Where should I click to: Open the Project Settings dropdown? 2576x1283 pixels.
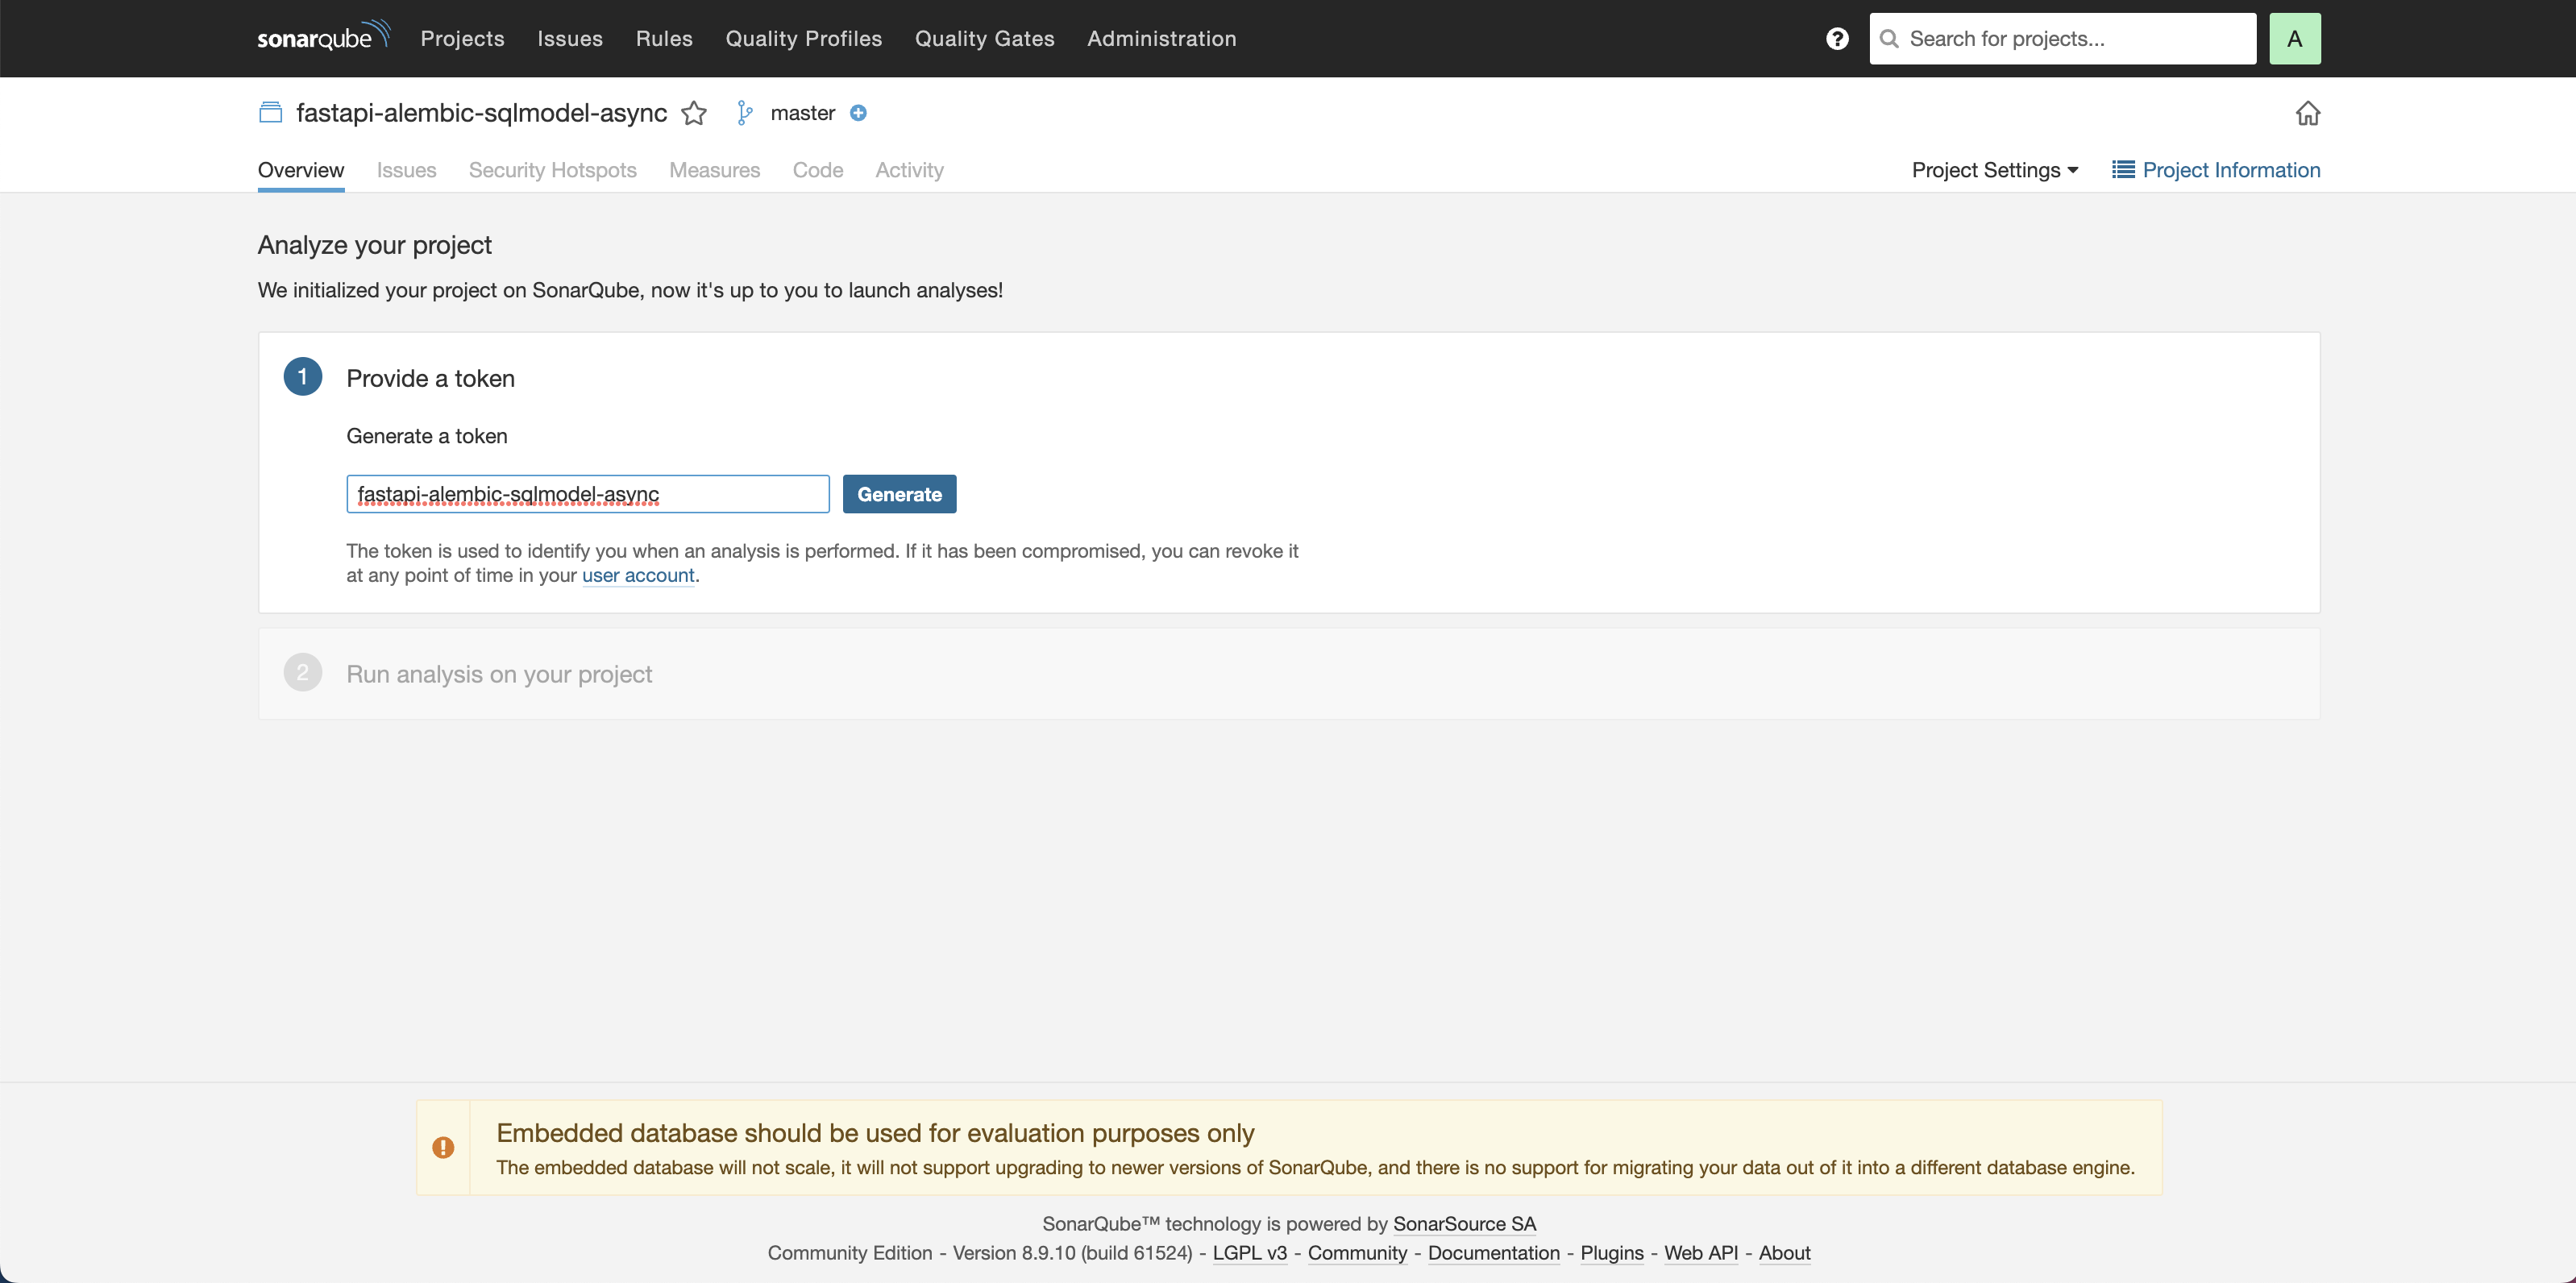pos(1994,169)
